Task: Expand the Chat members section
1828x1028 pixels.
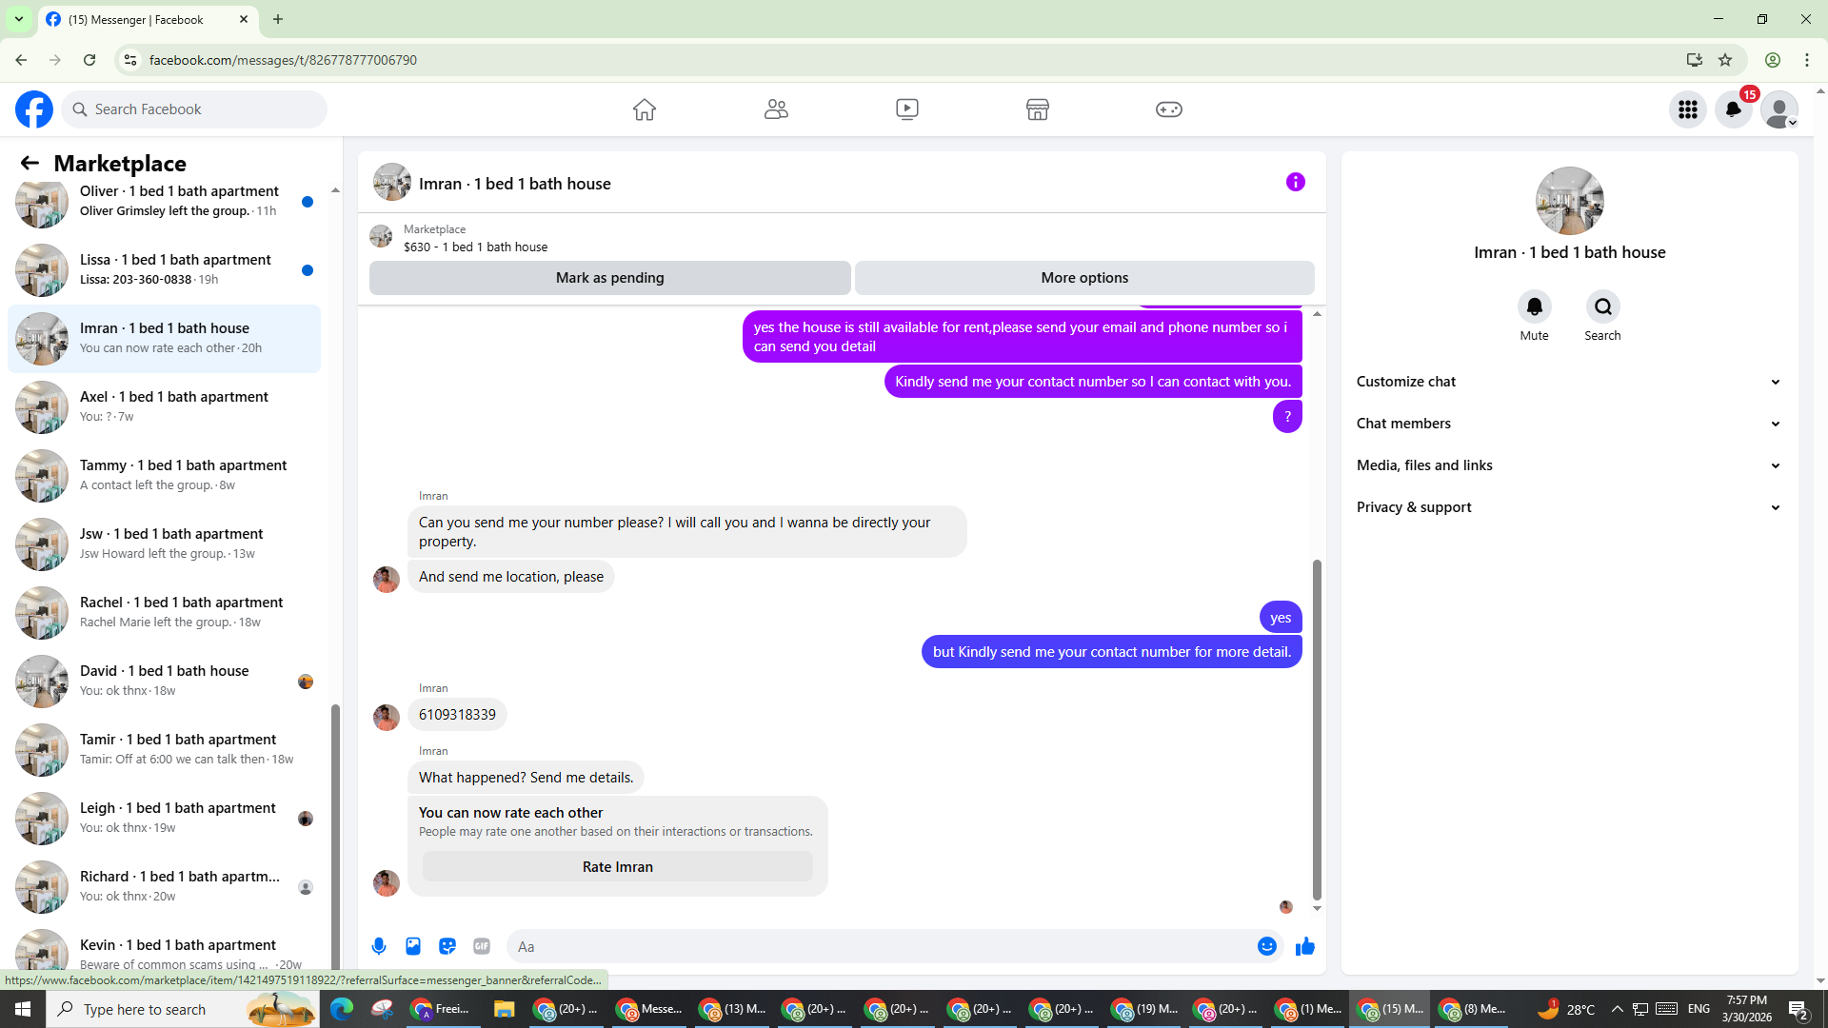Action: tap(1568, 424)
